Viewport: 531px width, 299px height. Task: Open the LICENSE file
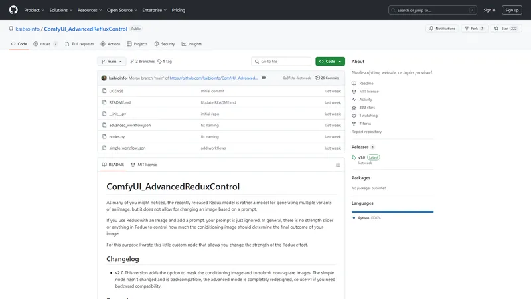click(116, 91)
